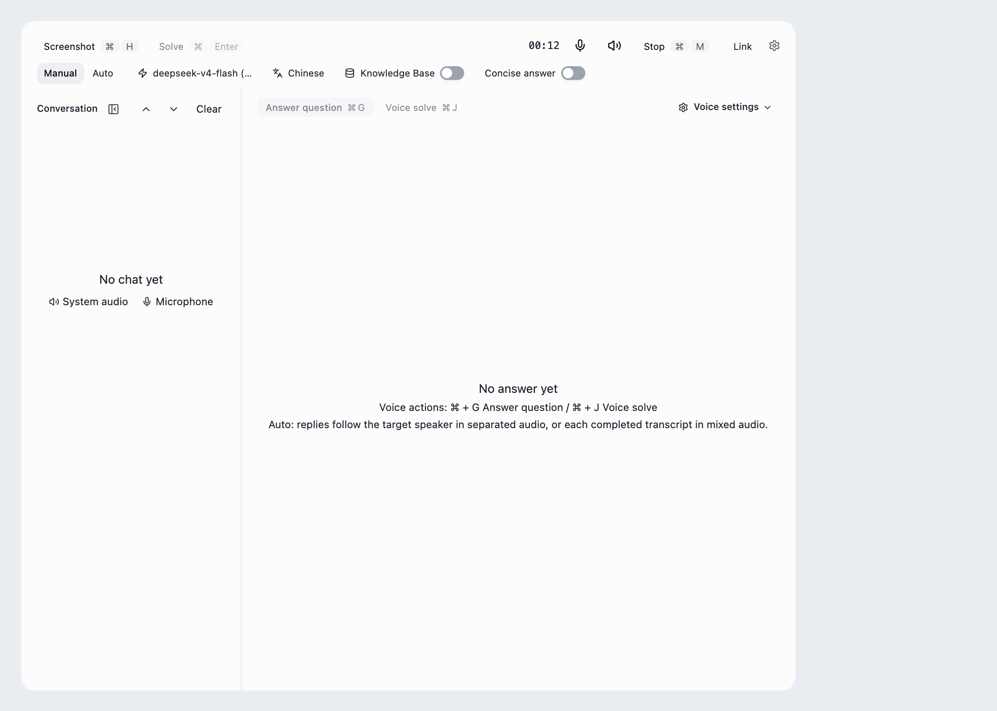Click the System audio label
This screenshot has height=711, width=997.
pyautogui.click(x=95, y=302)
